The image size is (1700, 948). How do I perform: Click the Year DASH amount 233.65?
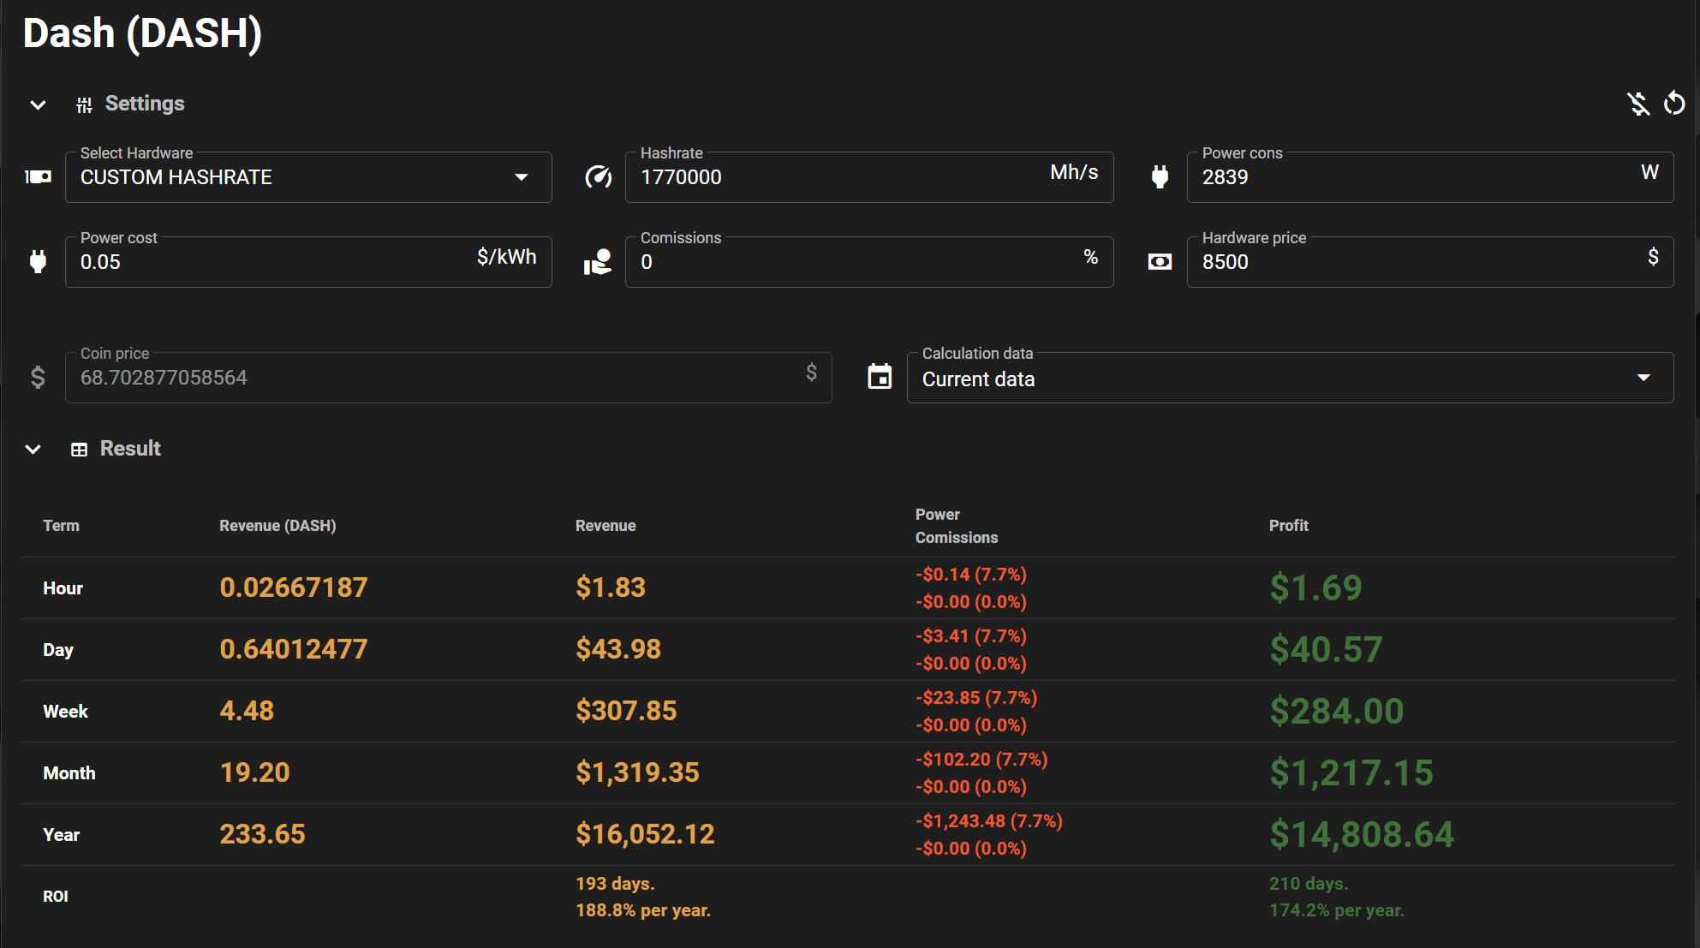click(x=262, y=834)
